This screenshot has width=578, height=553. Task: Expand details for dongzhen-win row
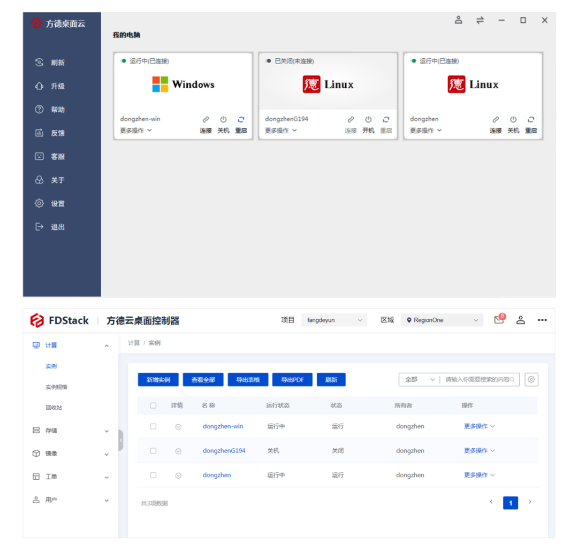(178, 427)
